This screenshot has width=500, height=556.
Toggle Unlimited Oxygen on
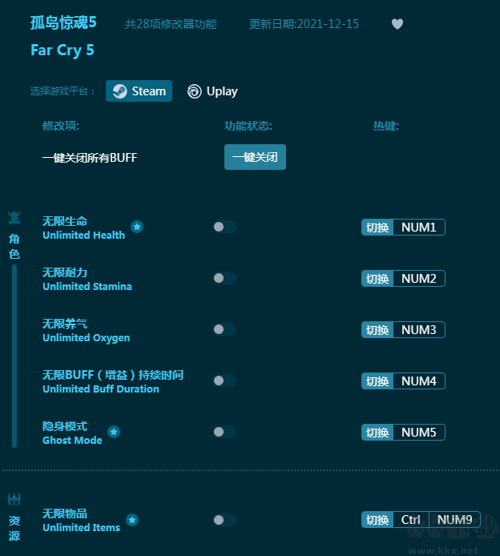click(x=225, y=329)
